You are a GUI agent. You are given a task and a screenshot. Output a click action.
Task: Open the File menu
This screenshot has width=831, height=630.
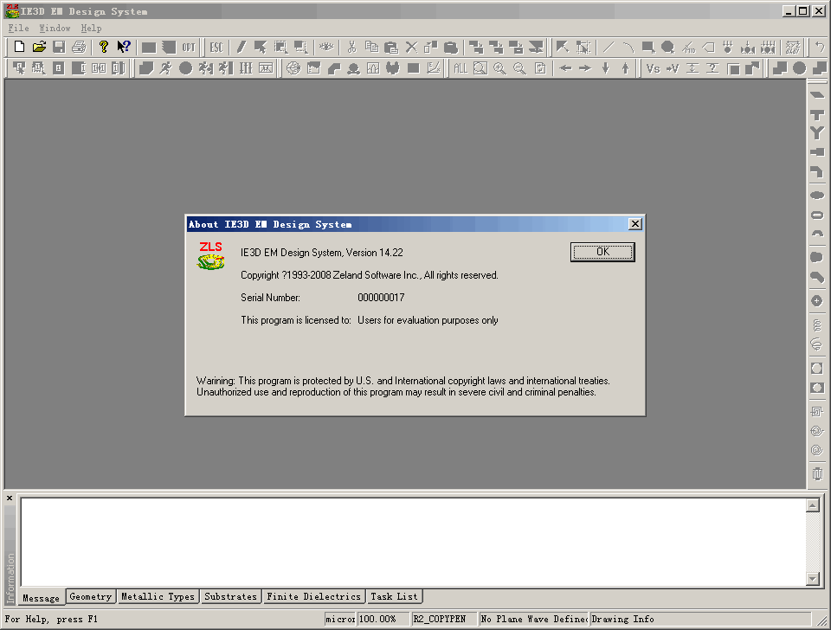pyautogui.click(x=18, y=28)
